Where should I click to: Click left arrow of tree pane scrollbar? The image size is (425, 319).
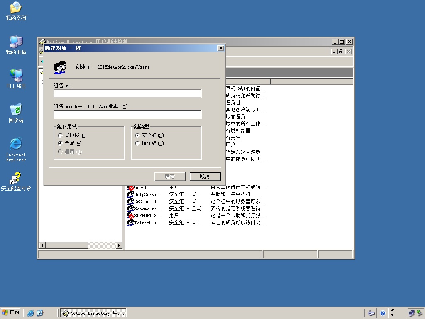(42, 245)
